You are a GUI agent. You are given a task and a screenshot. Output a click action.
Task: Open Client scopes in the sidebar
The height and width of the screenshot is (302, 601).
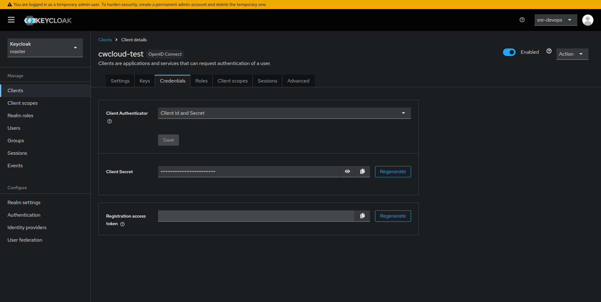[x=45, y=103]
